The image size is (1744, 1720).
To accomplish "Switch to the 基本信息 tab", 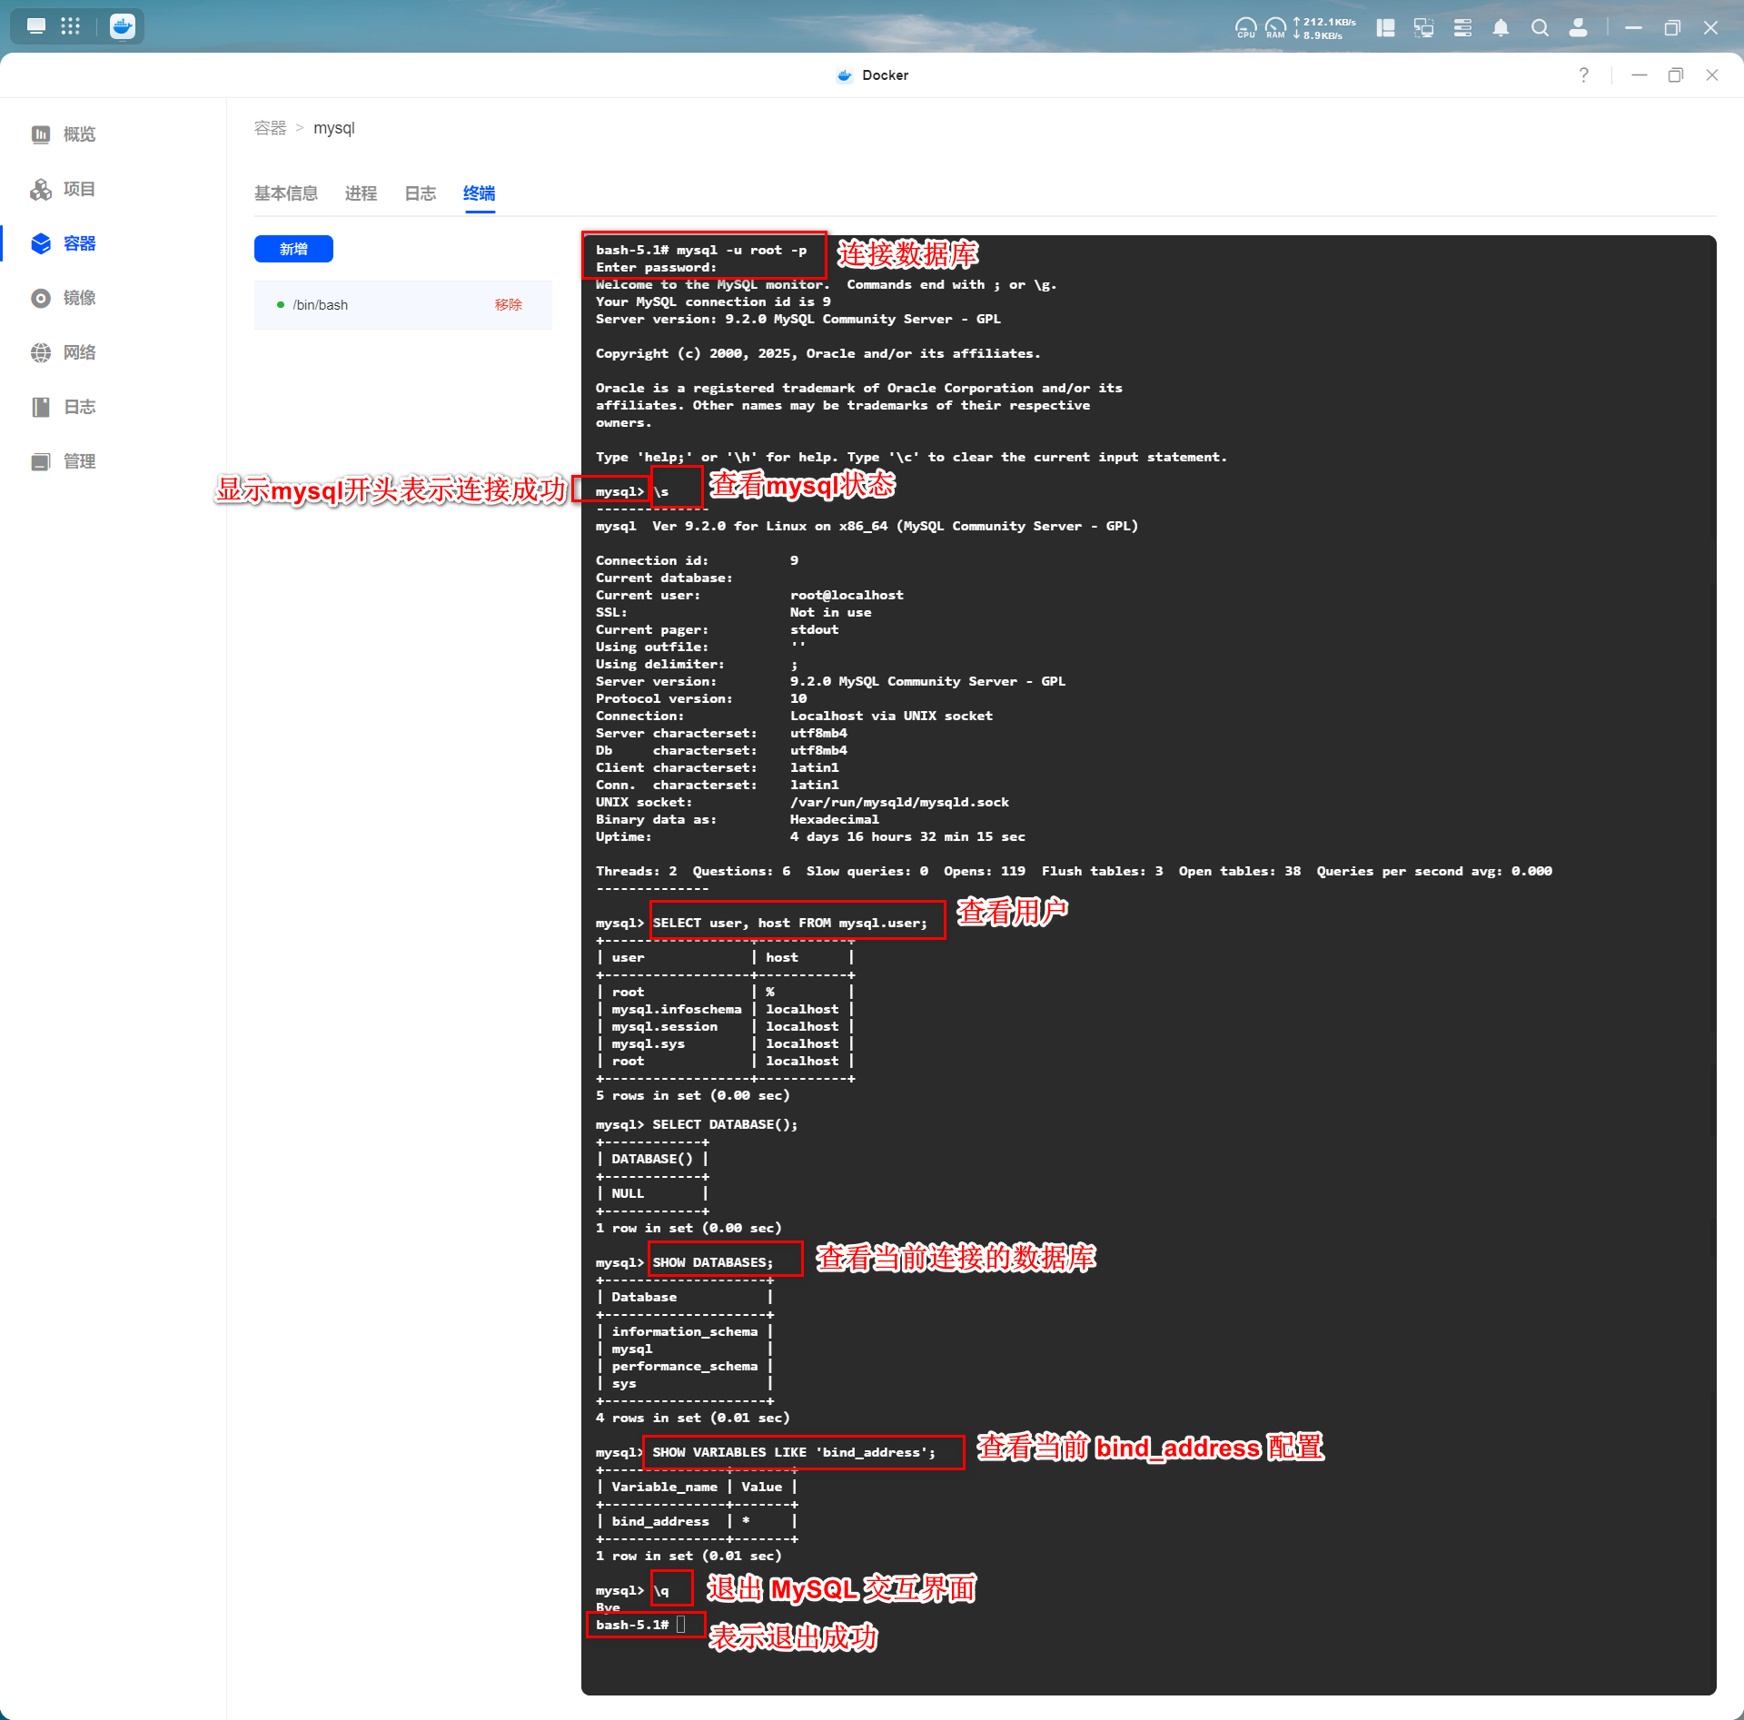I will [286, 193].
